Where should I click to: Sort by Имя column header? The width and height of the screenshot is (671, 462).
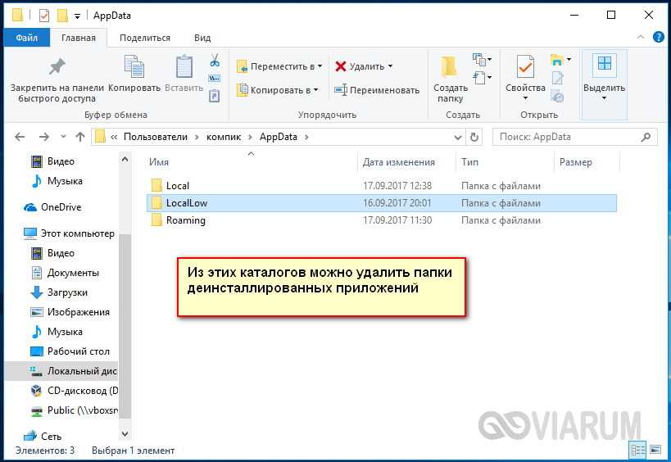pyautogui.click(x=158, y=162)
